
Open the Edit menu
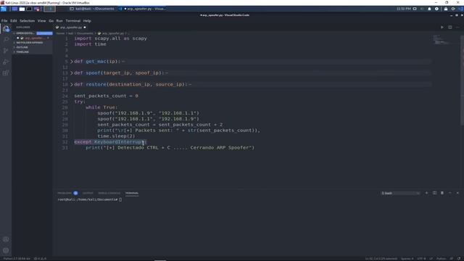point(14,21)
